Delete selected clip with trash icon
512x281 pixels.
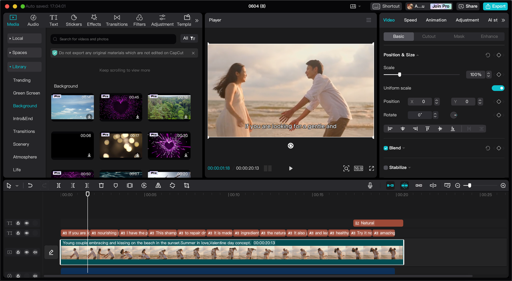coord(101,185)
